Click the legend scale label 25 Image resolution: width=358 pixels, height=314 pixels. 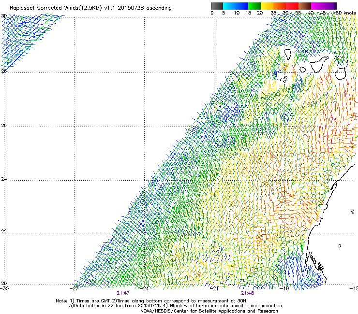click(x=273, y=13)
